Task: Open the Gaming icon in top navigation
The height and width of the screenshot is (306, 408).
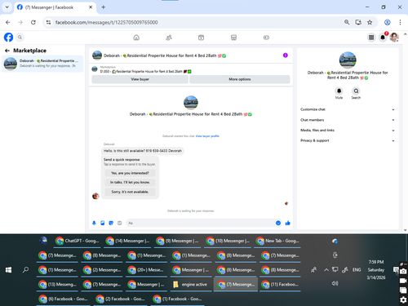Action: [266, 38]
